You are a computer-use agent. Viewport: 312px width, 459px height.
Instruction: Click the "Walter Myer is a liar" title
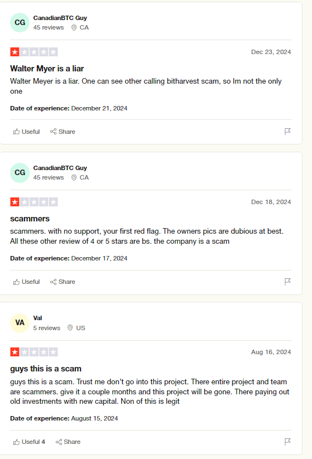[x=47, y=69]
